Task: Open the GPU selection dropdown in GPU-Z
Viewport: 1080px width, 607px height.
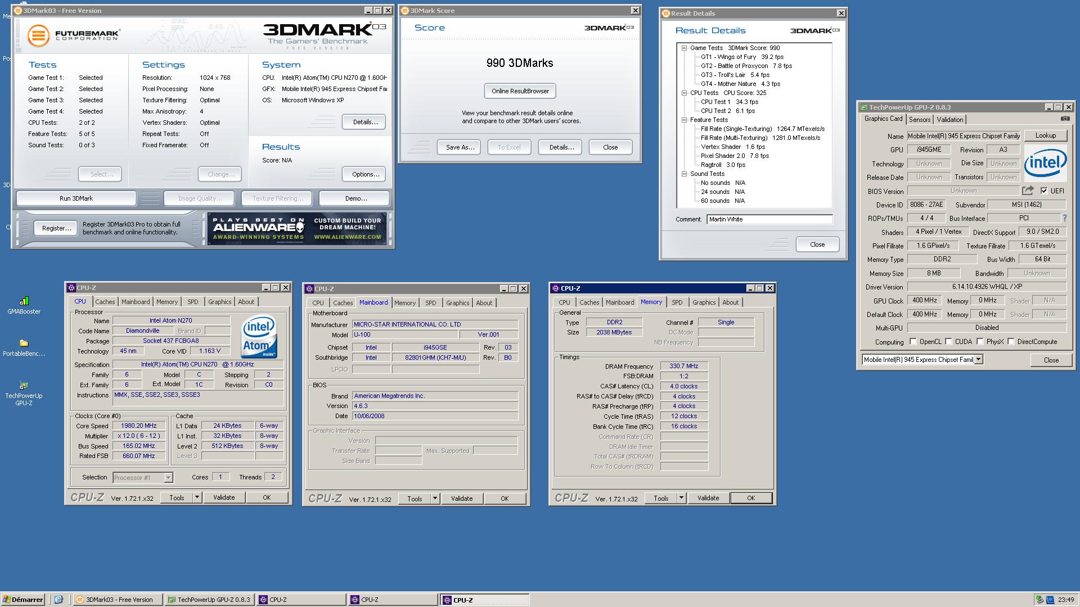Action: point(979,360)
